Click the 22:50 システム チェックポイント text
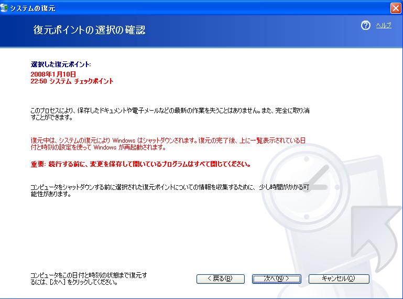This screenshot has width=403, height=299. pyautogui.click(x=72, y=81)
